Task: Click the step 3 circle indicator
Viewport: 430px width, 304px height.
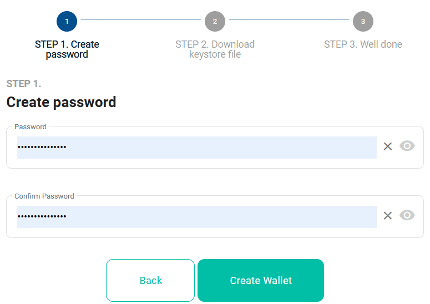Action: pyautogui.click(x=363, y=22)
